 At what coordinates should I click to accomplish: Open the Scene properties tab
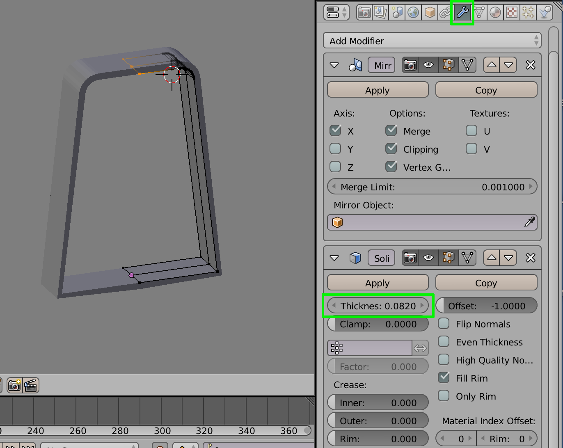[x=397, y=12]
